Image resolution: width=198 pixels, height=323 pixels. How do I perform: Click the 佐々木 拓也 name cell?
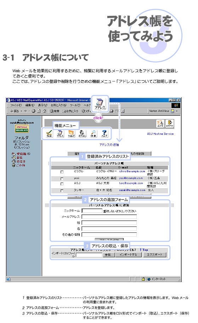(104, 190)
